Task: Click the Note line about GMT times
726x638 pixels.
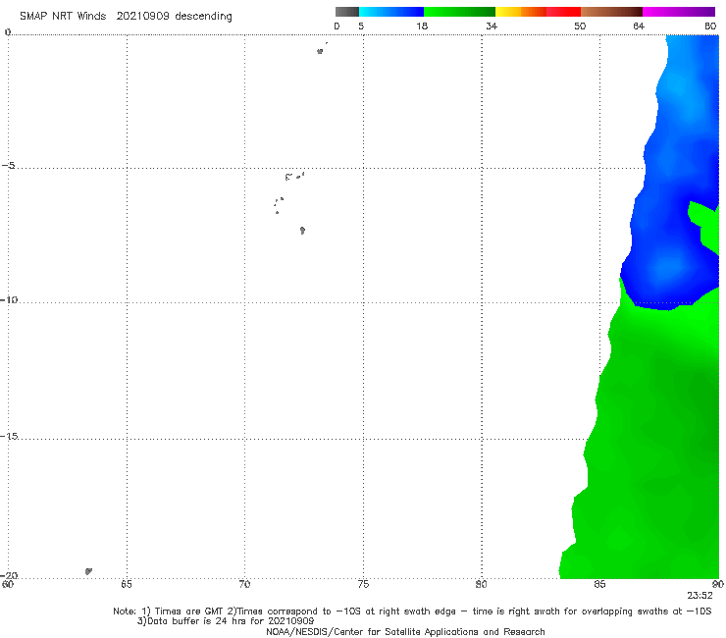Action: pos(412,611)
